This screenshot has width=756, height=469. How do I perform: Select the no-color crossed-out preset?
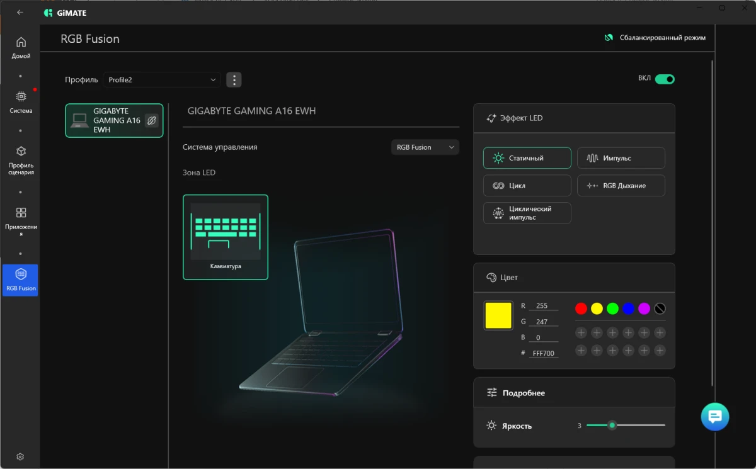coord(660,308)
